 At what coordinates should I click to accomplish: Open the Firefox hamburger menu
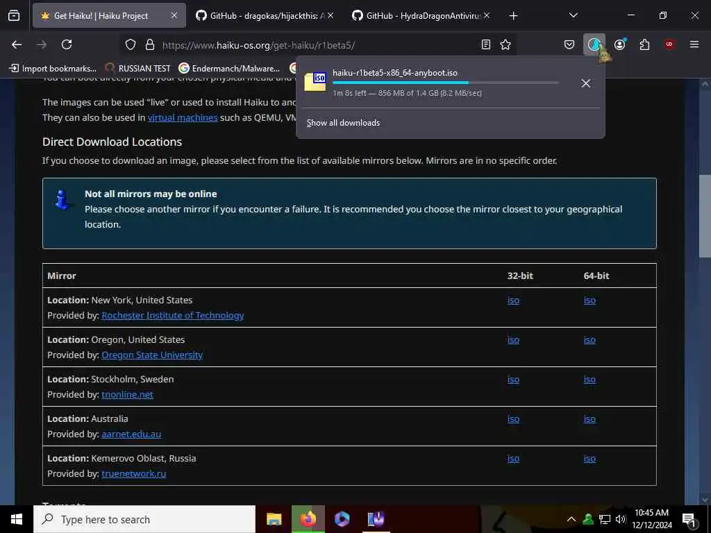point(694,44)
